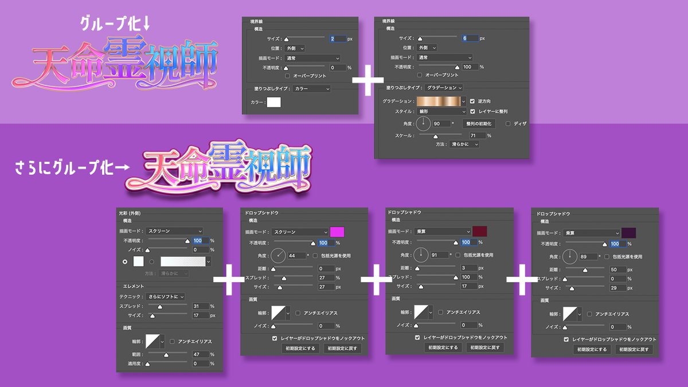Click the 89° angle dial in third Drop Shadow
This screenshot has height=387, width=688.
pyautogui.click(x=569, y=256)
